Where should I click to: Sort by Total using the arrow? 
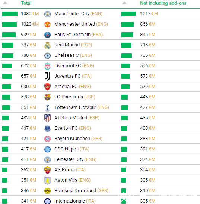[5, 3]
